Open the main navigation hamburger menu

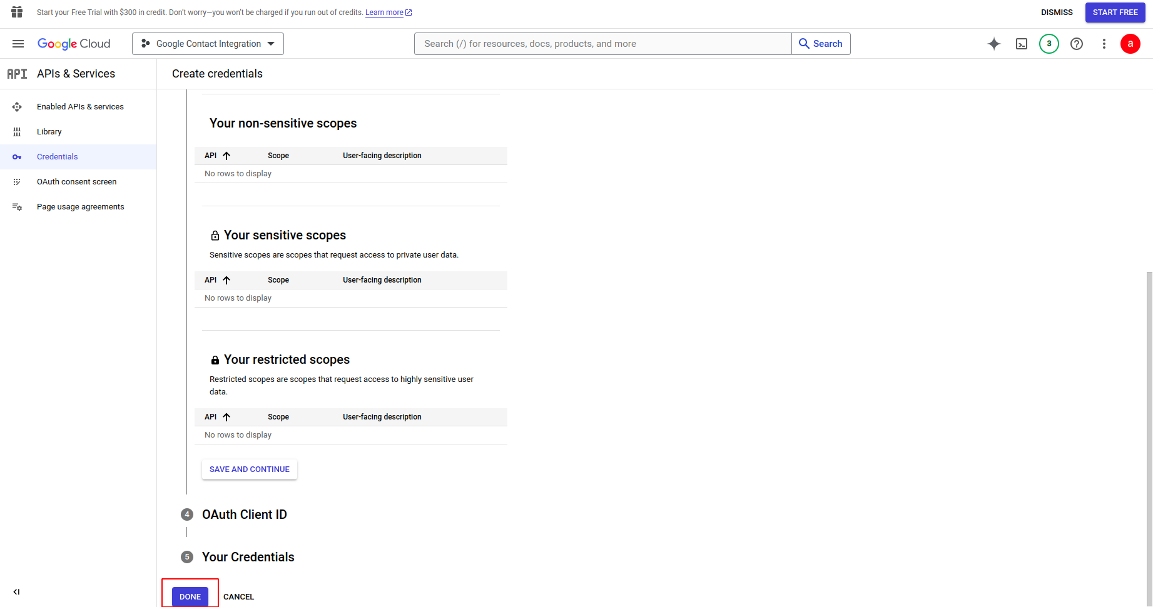(18, 44)
